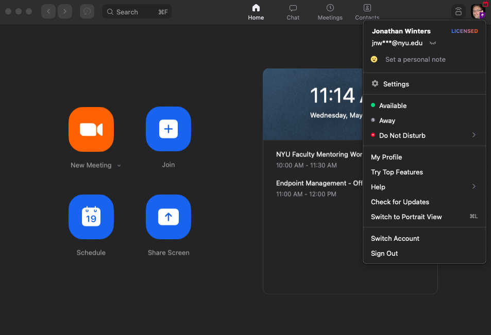Open the history clock button
This screenshot has width=491, height=335.
[x=87, y=11]
